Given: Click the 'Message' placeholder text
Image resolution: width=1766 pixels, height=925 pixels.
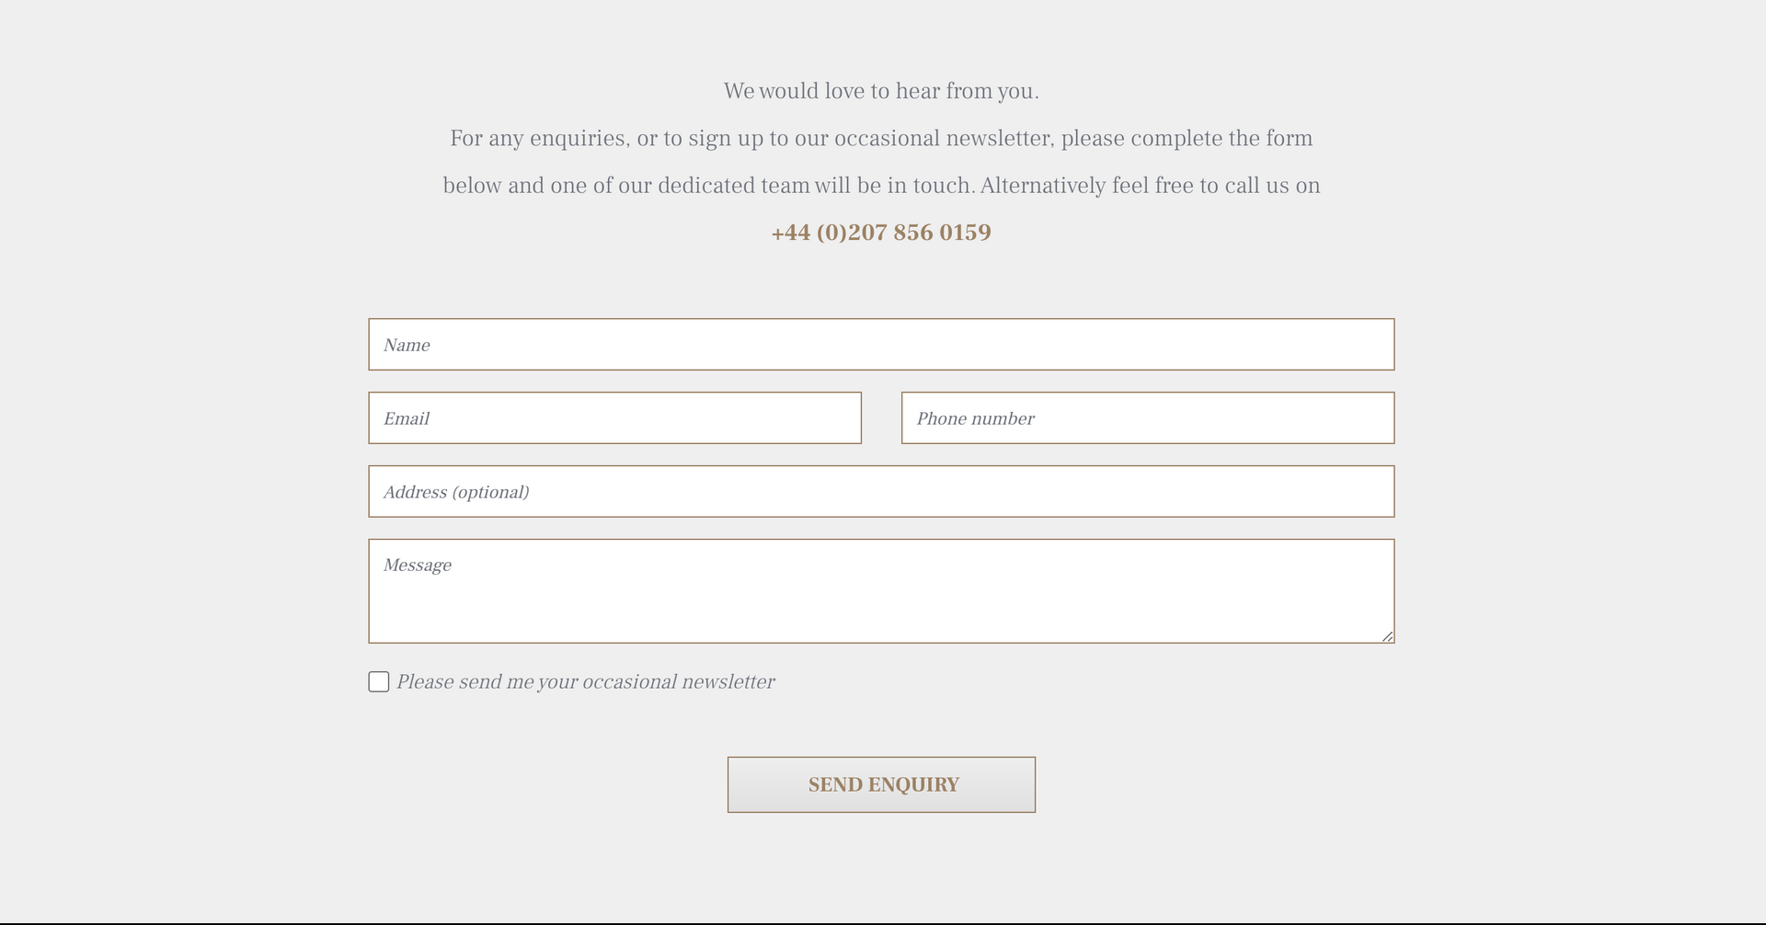Looking at the screenshot, I should (x=418, y=565).
